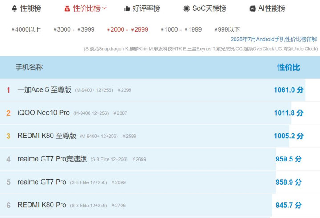Click the 手机名称 column header

coord(29,67)
